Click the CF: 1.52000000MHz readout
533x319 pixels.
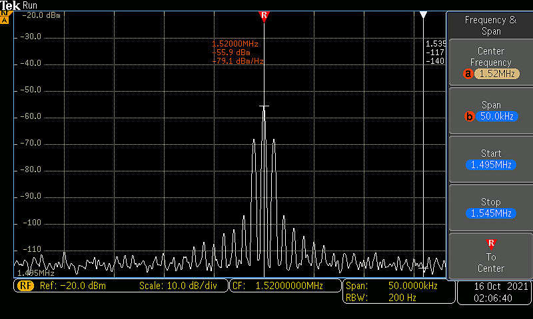pos(278,286)
